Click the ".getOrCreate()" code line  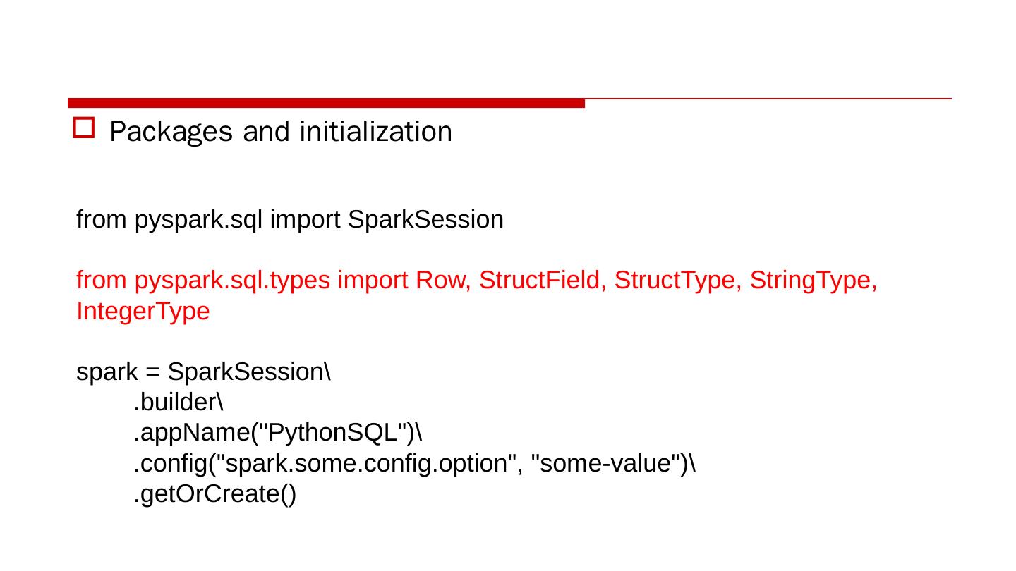(x=215, y=494)
